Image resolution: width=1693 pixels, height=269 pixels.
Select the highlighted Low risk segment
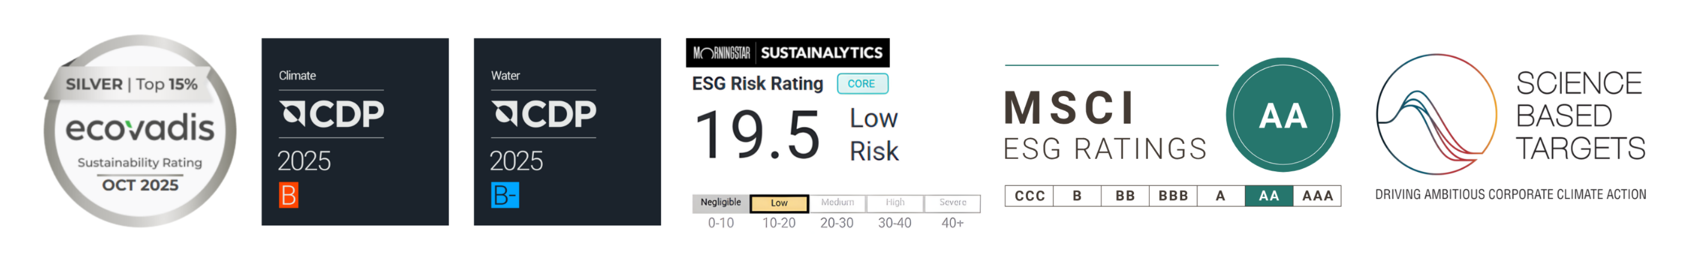779,203
